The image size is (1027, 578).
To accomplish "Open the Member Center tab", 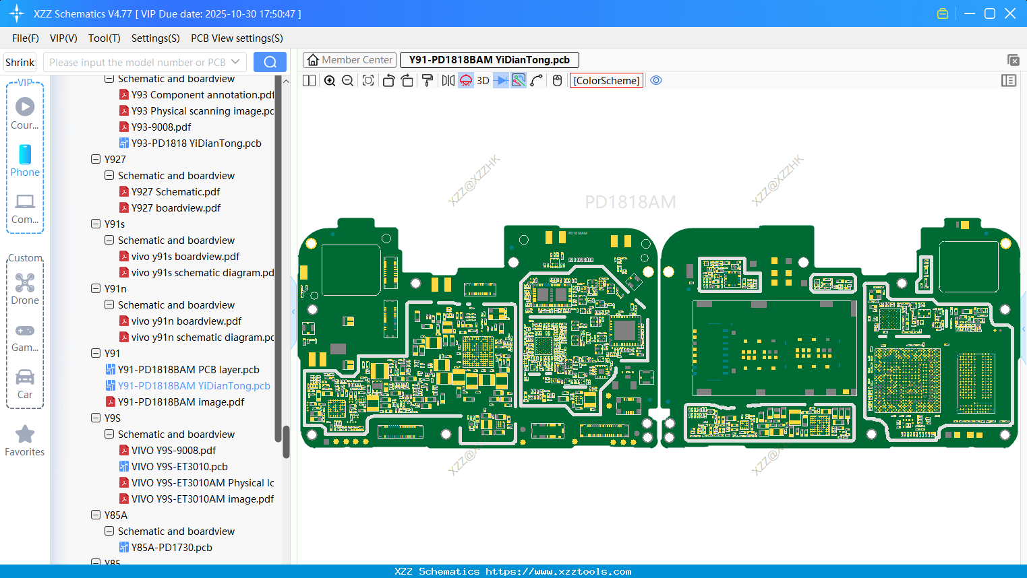I will coord(349,60).
